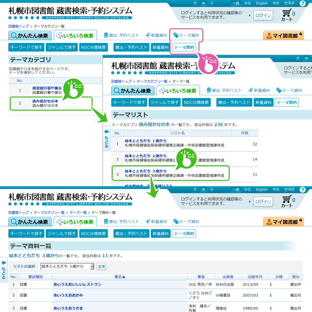Click the 変更 button
The height and width of the screenshot is (312, 312).
102,267
